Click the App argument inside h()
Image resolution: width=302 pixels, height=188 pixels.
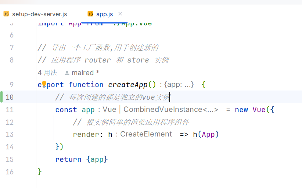[x=208, y=134]
